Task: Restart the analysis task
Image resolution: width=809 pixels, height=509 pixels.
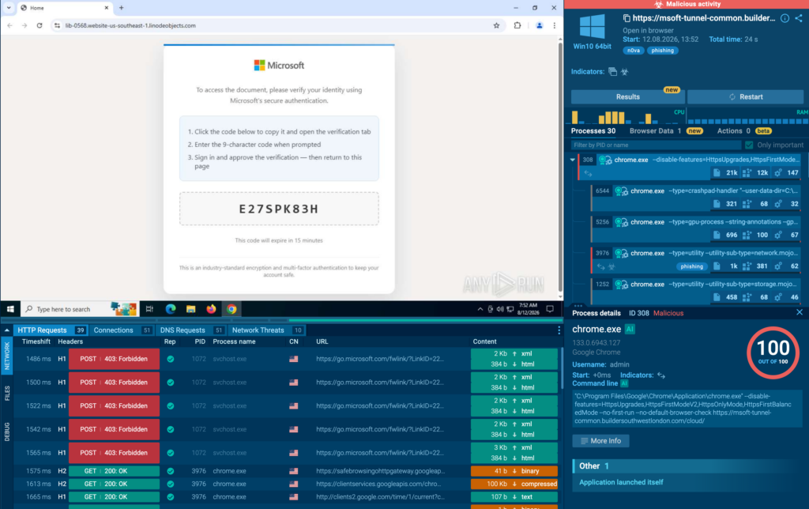Action: pyautogui.click(x=746, y=96)
